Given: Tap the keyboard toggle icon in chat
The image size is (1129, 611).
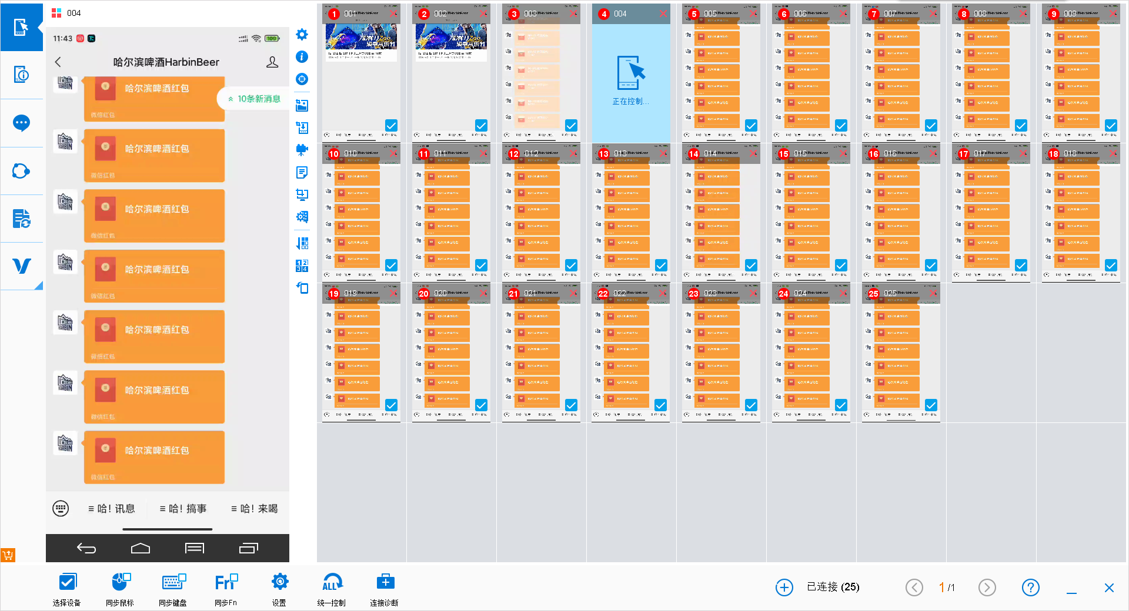Looking at the screenshot, I should point(61,509).
